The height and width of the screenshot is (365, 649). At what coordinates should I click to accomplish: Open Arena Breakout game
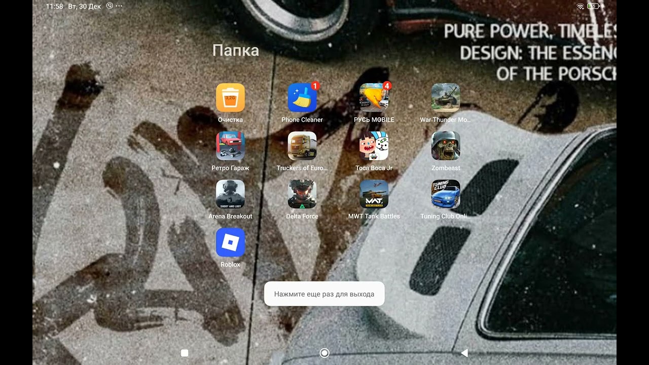230,194
